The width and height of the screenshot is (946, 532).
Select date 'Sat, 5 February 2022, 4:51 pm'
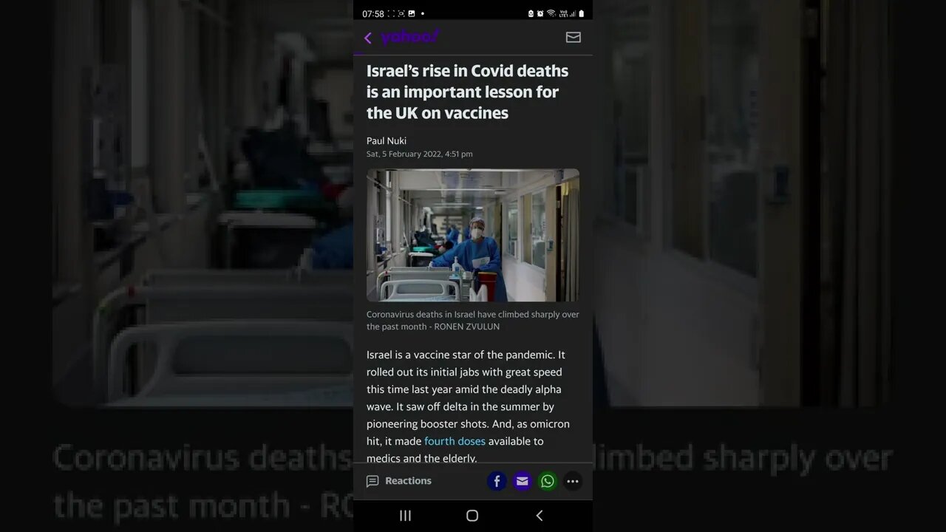click(420, 154)
